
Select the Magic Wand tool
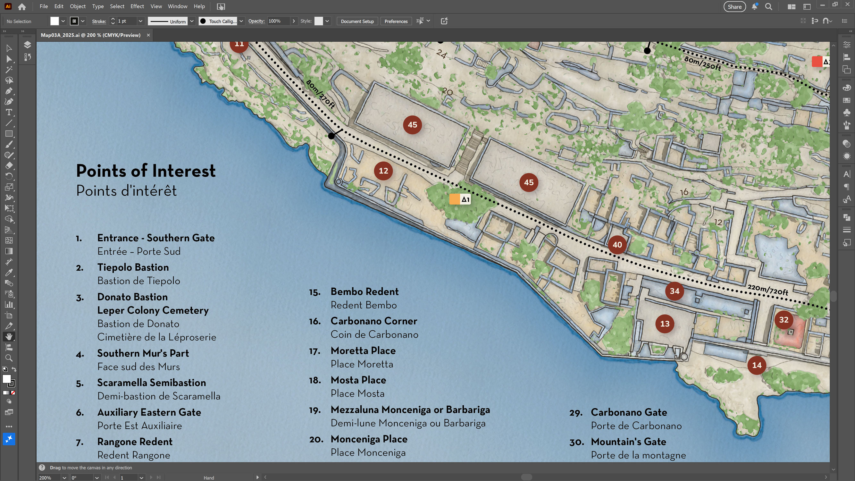click(9, 69)
